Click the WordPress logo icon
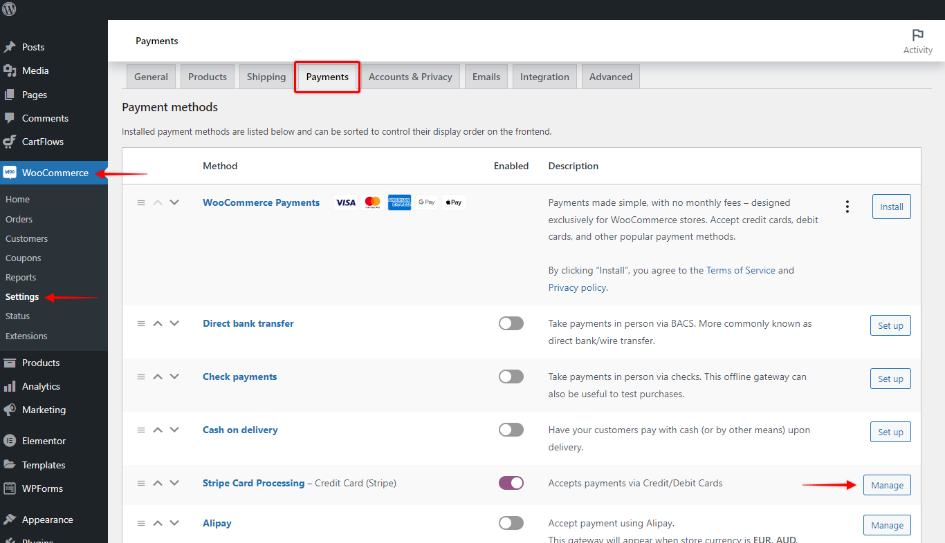Viewport: 945px width, 543px height. [x=10, y=9]
